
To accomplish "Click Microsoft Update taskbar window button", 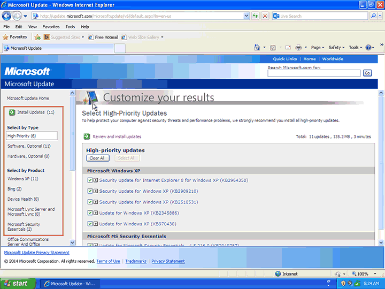I will point(70,284).
